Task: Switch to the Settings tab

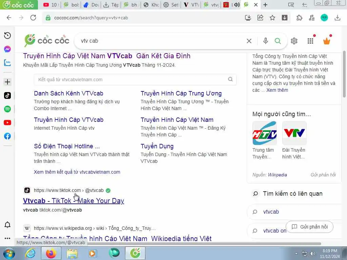Action: click(171, 5)
